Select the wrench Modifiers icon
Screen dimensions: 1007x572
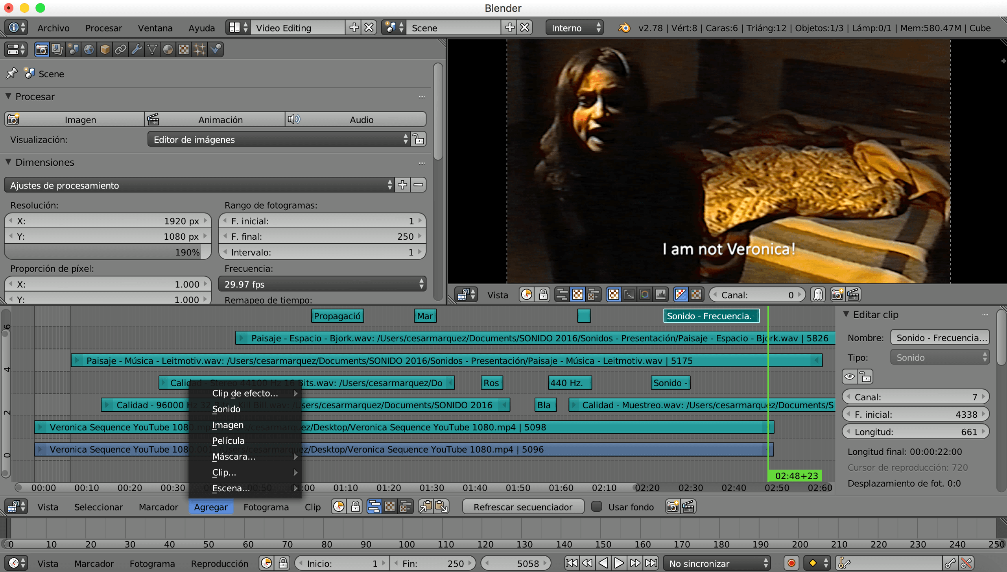[136, 49]
